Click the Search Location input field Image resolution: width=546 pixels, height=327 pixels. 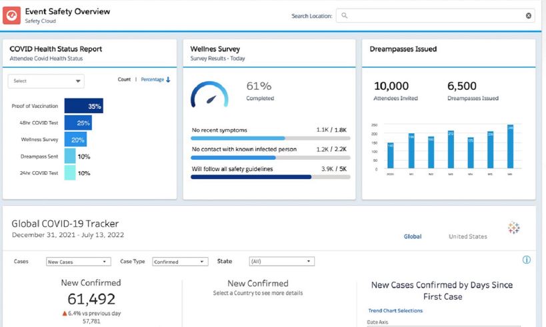point(435,16)
